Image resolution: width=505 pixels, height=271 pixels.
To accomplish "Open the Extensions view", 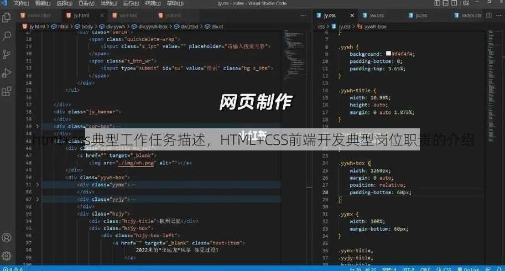I will coord(7,91).
